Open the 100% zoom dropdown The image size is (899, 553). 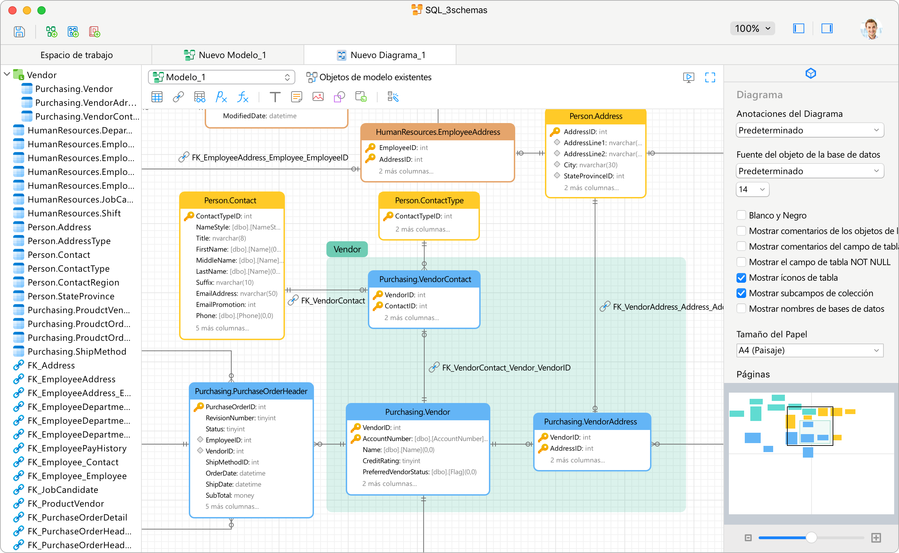[x=752, y=29]
